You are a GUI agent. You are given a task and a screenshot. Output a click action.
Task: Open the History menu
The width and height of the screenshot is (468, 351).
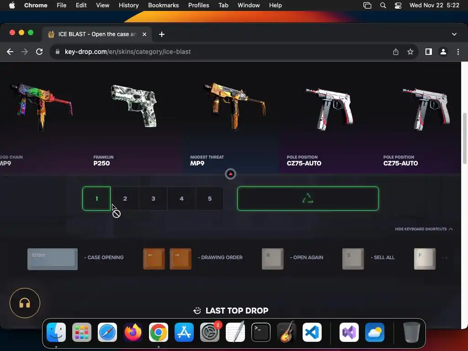[128, 5]
